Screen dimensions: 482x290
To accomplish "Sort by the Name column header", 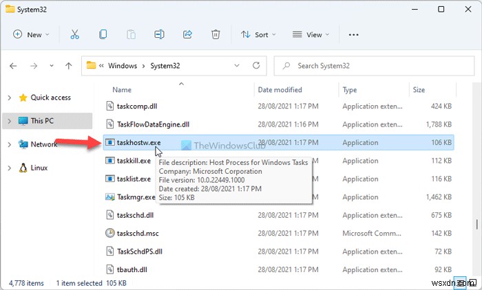I will click(x=122, y=89).
